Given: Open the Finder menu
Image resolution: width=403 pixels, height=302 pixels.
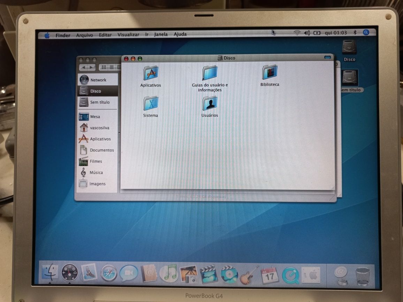Looking at the screenshot, I should click(63, 35).
